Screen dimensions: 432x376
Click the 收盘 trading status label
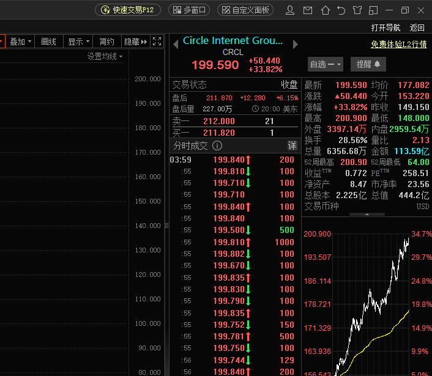click(289, 84)
